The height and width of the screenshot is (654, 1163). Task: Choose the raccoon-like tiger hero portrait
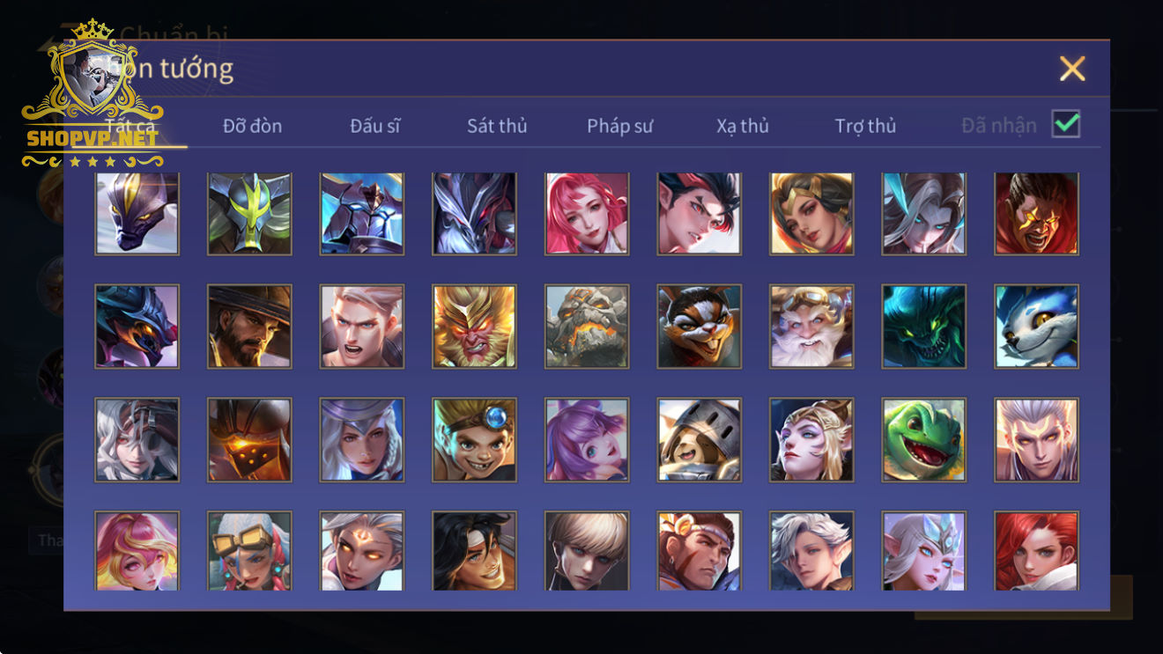700,327
